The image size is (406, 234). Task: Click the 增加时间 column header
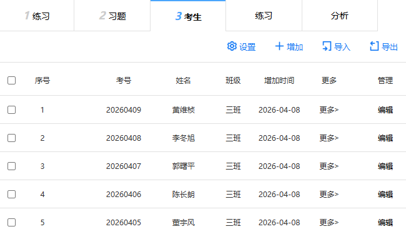pyautogui.click(x=279, y=81)
